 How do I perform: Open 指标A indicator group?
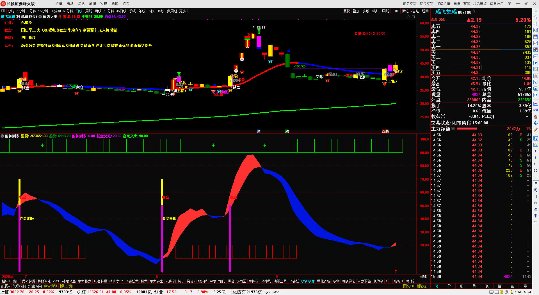6,281
